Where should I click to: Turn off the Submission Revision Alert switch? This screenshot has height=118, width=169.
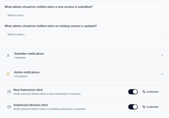pyautogui.click(x=133, y=107)
